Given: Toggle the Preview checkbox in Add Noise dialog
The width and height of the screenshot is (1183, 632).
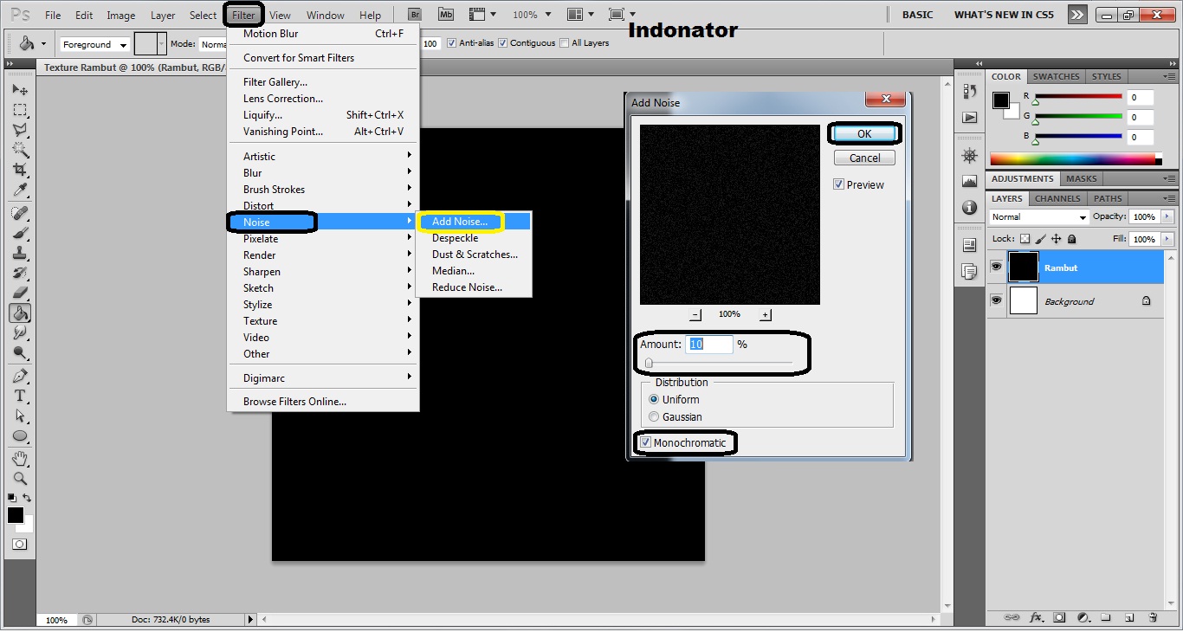Looking at the screenshot, I should click(838, 184).
